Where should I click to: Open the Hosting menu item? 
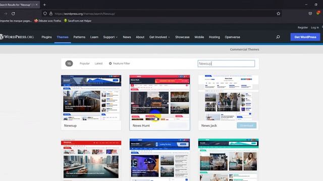coord(214,37)
